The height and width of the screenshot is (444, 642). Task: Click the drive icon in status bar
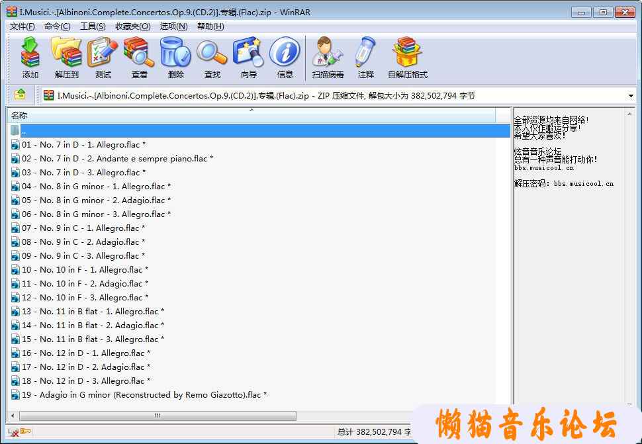click(13, 431)
